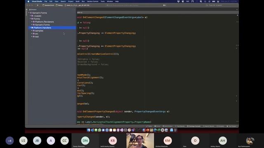
Task: Open the Test Results pad button
Action: pyautogui.click(x=180, y=126)
